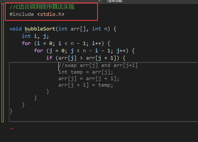Click the '//swap arr[j] and arr[j+1]' suggestion comment
Viewport: 198px width, 142px height.
pyautogui.click(x=98, y=65)
